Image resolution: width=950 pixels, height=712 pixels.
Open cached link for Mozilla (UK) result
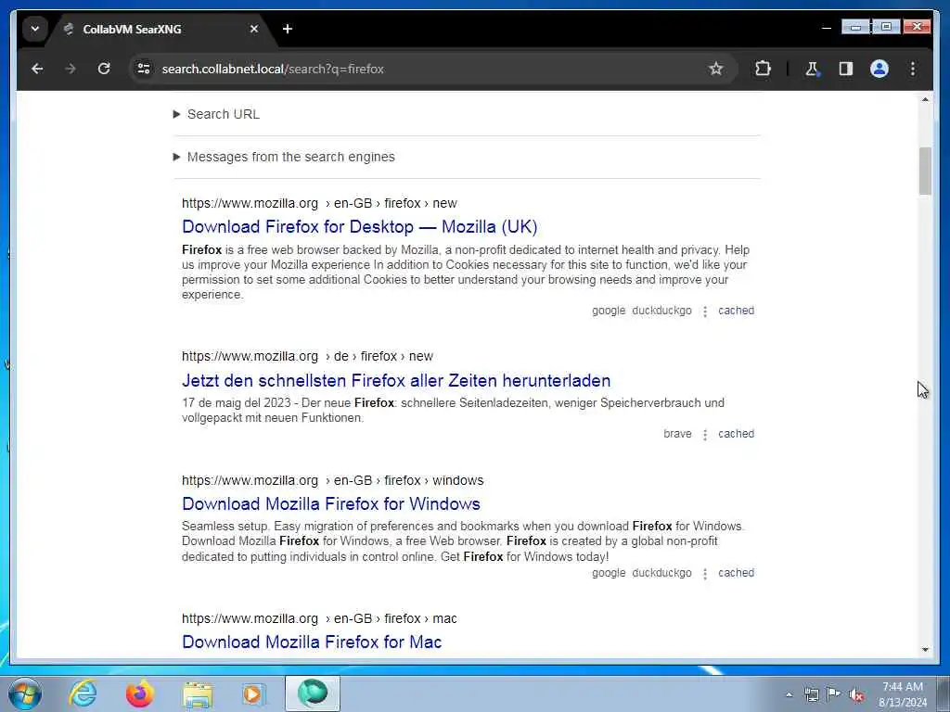[736, 311]
